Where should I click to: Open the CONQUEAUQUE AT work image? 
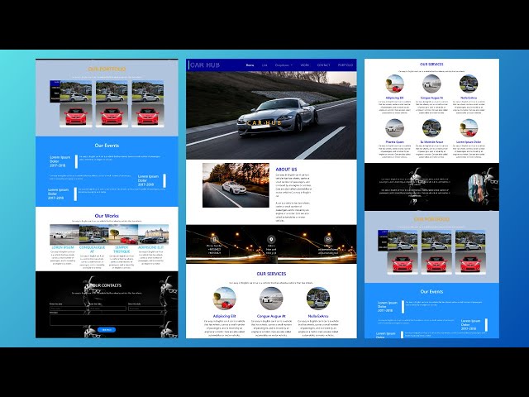pyautogui.click(x=94, y=235)
